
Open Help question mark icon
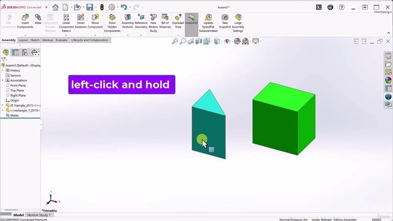coord(341,7)
